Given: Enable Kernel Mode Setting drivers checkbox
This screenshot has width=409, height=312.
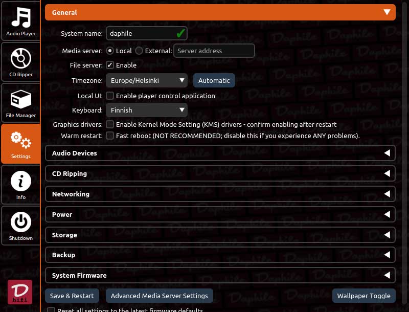Looking at the screenshot, I should coord(110,124).
